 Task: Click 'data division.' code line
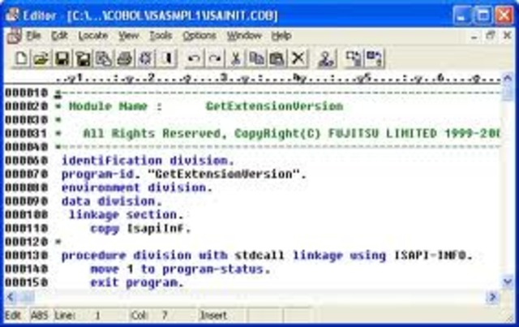[112, 201]
